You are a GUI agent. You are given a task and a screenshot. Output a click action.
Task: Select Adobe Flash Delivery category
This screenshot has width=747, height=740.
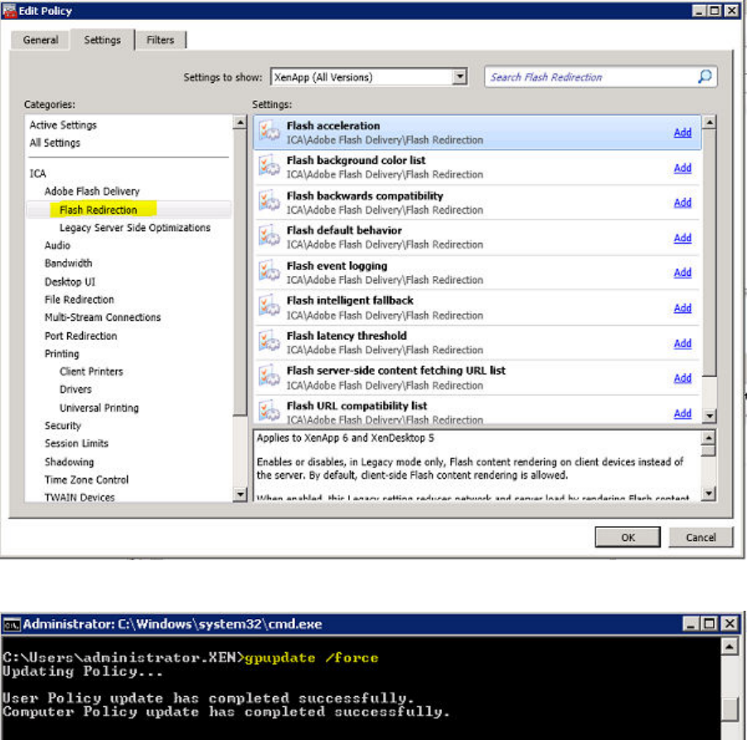[92, 191]
